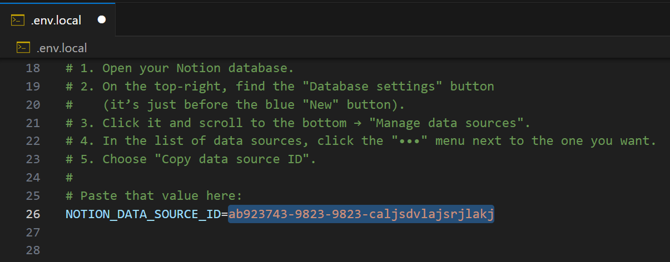Click the "Open your Notion database" comment line
The height and width of the screenshot is (262, 670).
[197, 68]
